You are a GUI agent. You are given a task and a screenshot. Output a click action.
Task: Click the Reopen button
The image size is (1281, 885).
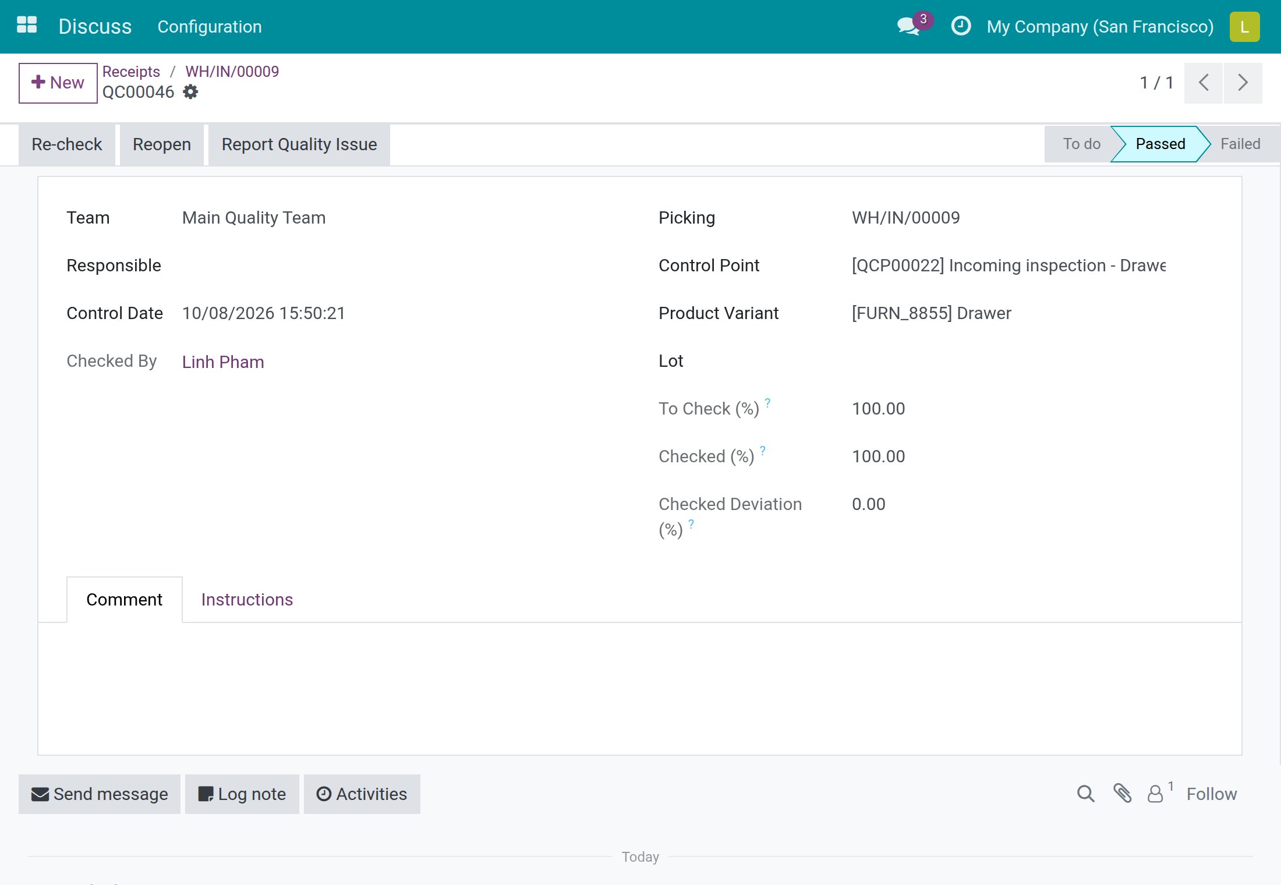coord(161,144)
